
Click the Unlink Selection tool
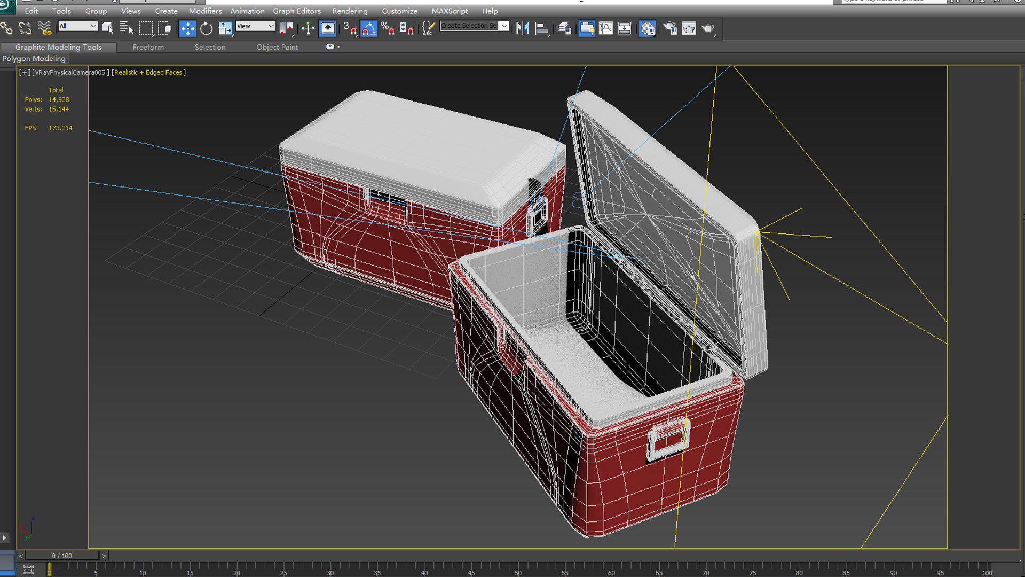click(25, 28)
